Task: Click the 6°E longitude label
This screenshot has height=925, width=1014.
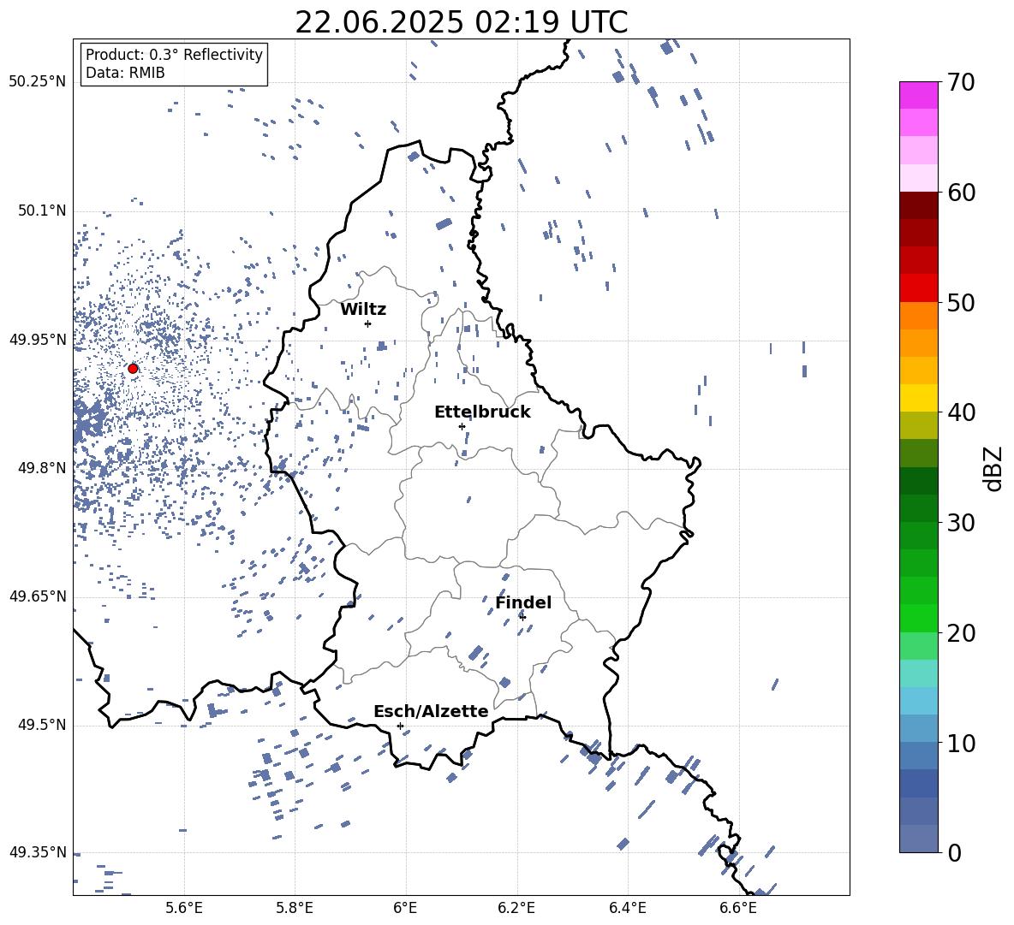Action: pyautogui.click(x=405, y=908)
